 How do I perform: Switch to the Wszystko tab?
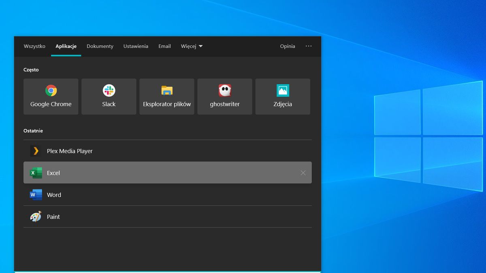pyautogui.click(x=34, y=46)
